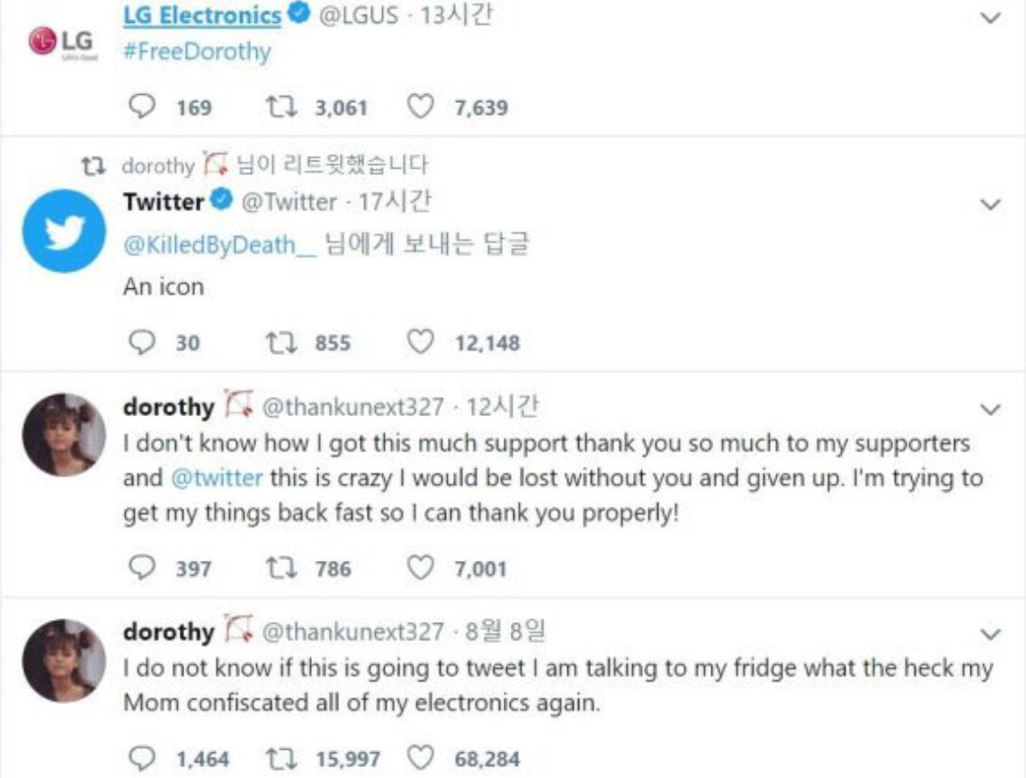Like dorothy's thank you supporters tweet
The width and height of the screenshot is (1026, 778).
[419, 568]
